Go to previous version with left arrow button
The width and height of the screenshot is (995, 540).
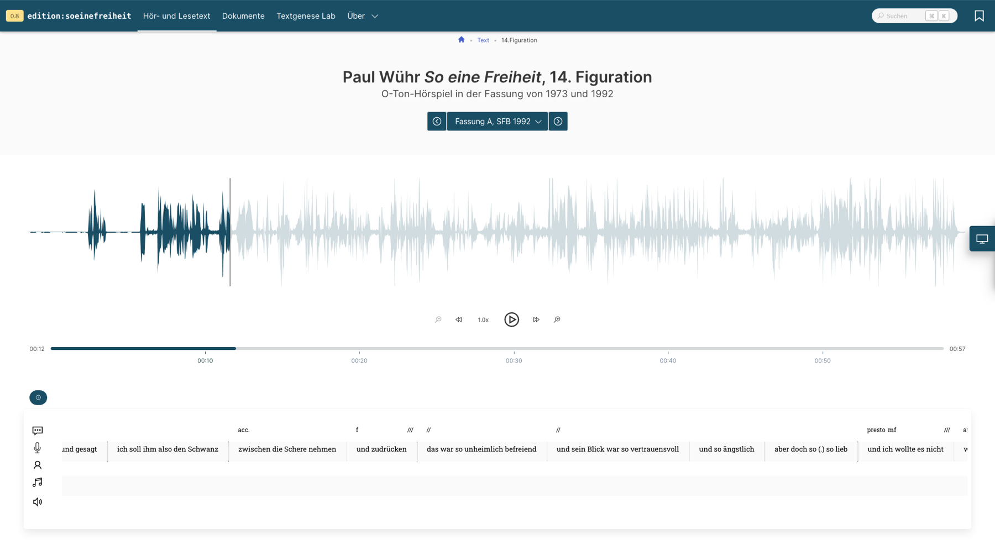tap(437, 122)
